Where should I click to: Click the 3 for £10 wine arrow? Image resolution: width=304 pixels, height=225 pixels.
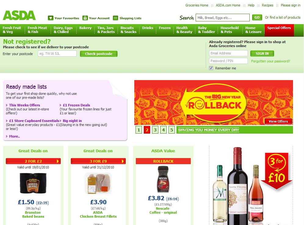277,171
